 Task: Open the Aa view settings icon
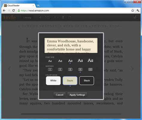[56, 18]
